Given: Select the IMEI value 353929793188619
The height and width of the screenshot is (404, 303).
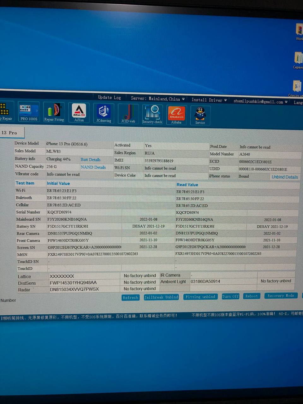Looking at the screenshot, I should tap(159, 161).
